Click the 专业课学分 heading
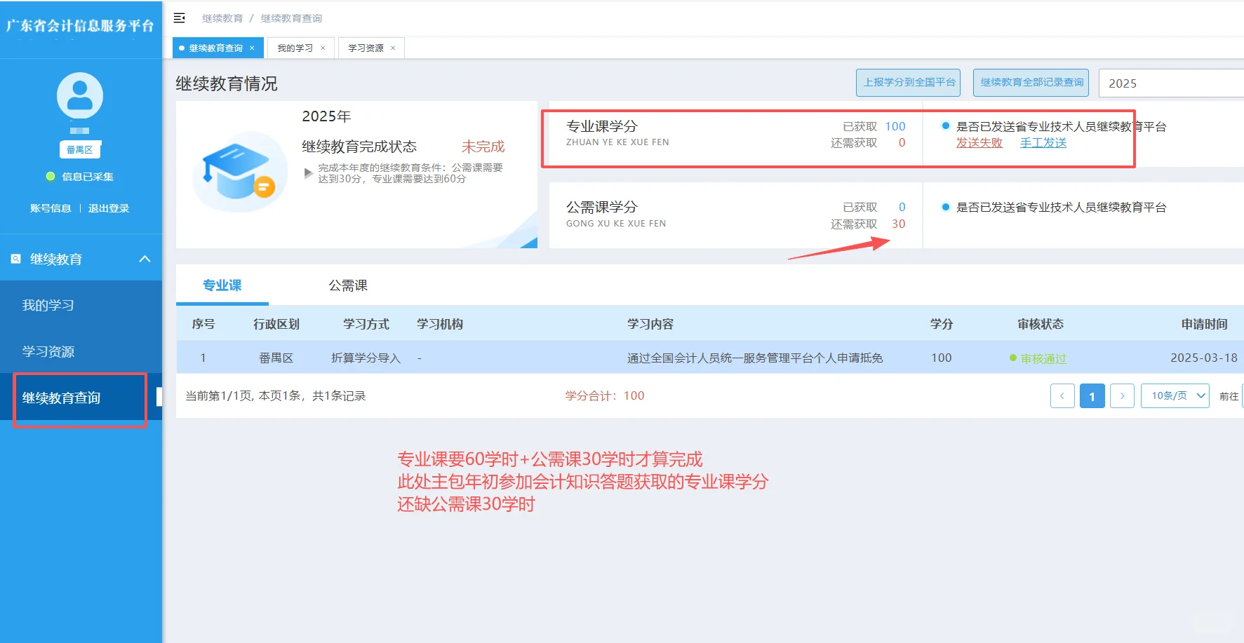The width and height of the screenshot is (1244, 643). (601, 126)
